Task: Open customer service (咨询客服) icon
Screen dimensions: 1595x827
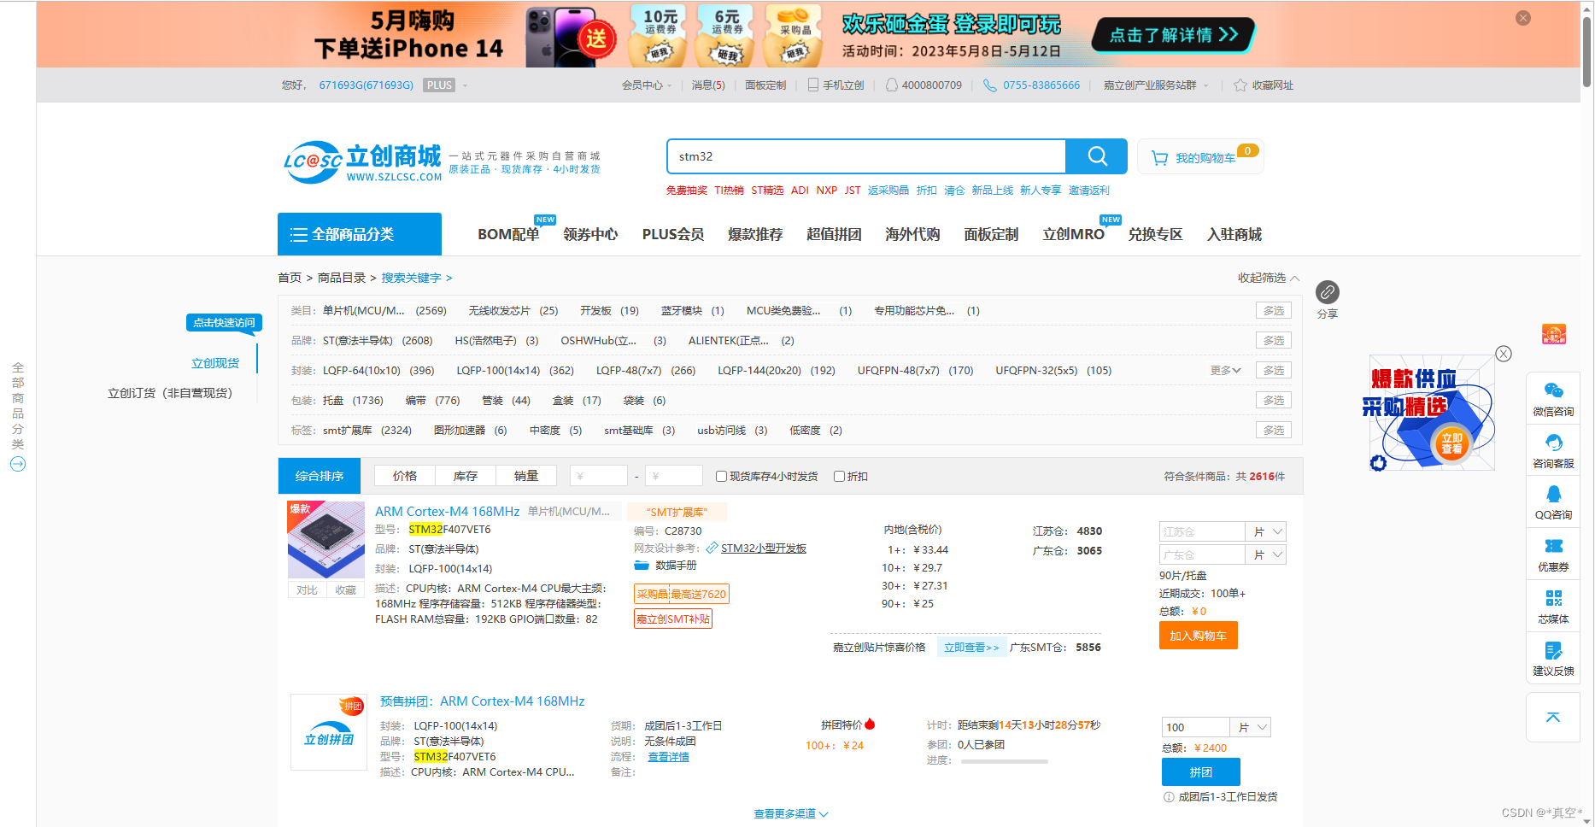Action: coord(1553,443)
